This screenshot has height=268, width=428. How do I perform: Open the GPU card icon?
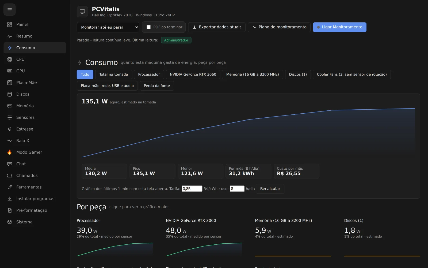coord(10,71)
